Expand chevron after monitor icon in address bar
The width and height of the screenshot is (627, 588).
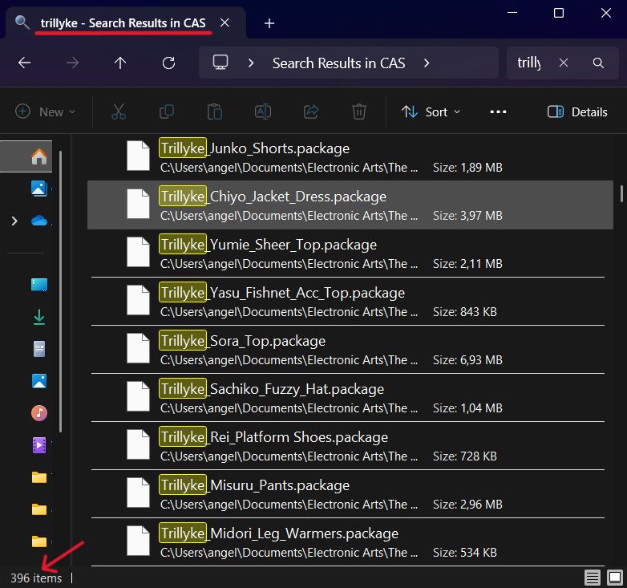(251, 63)
